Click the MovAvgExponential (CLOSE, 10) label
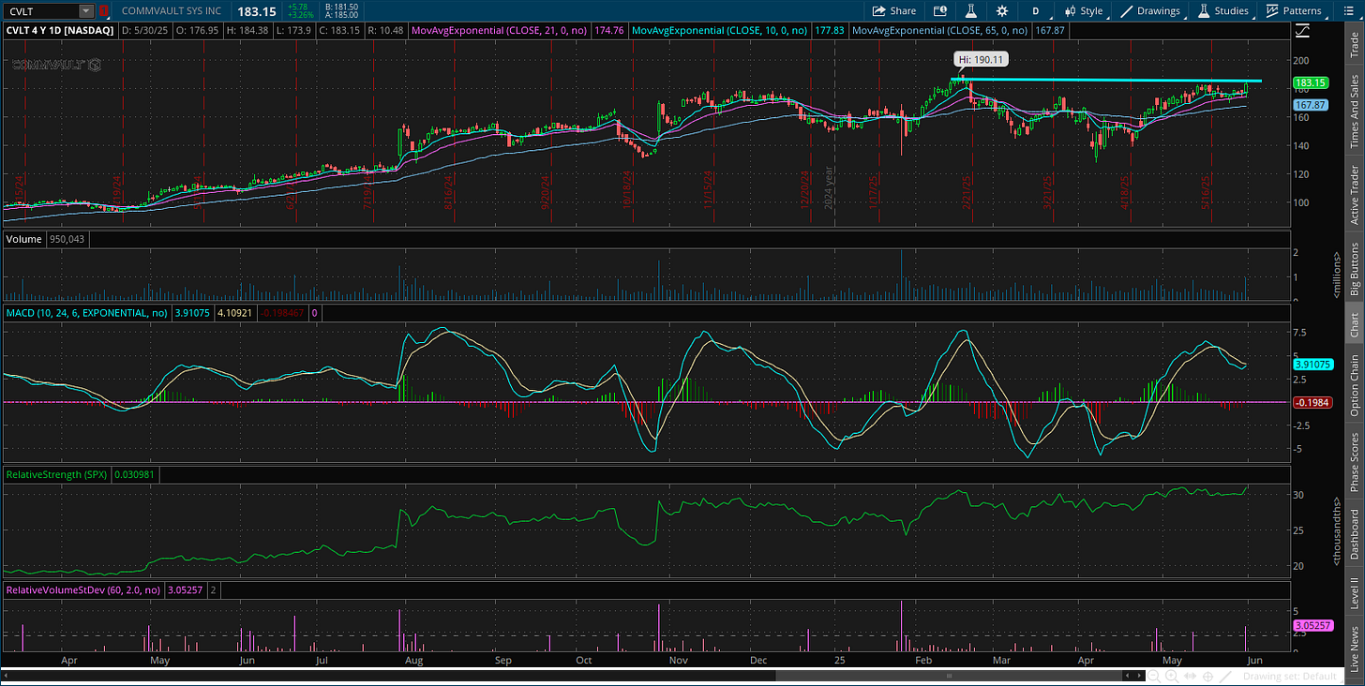Viewport: 1365px width, 686px height. point(719,30)
